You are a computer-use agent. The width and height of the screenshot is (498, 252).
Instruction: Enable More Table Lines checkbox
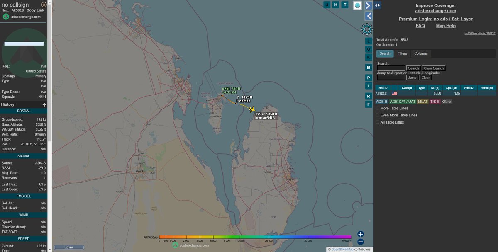[378, 108]
